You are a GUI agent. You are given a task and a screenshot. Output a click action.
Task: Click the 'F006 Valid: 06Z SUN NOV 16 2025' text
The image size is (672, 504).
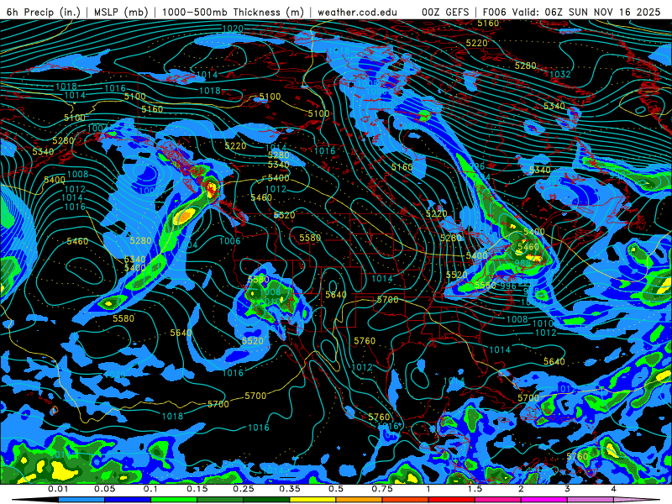pyautogui.click(x=571, y=12)
